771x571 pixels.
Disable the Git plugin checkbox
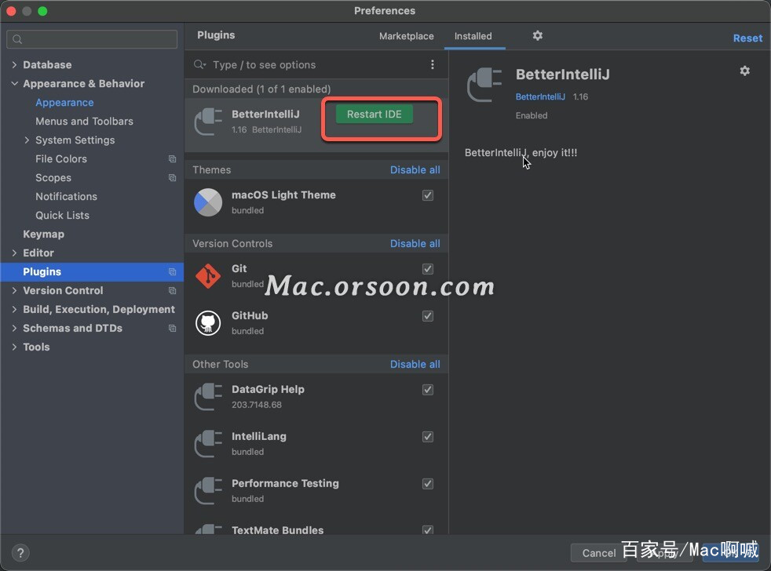428,269
